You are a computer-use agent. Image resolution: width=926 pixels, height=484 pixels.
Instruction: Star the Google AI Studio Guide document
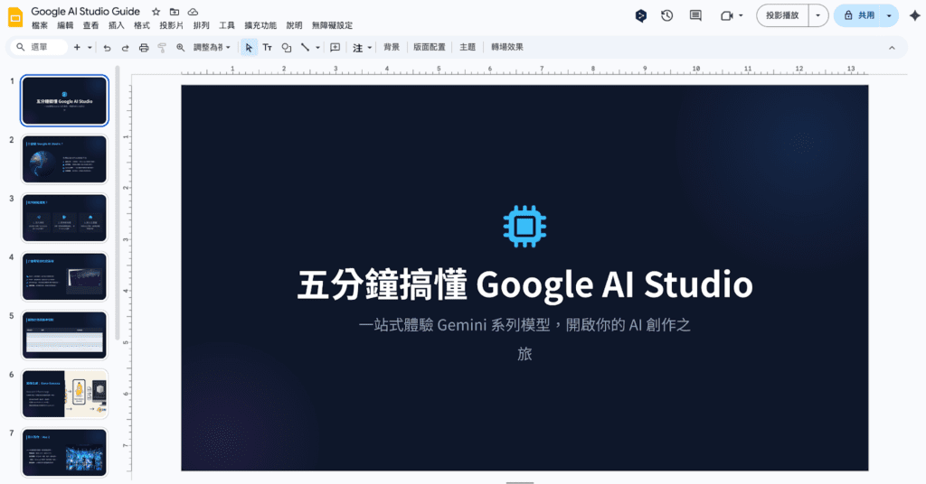(x=156, y=11)
